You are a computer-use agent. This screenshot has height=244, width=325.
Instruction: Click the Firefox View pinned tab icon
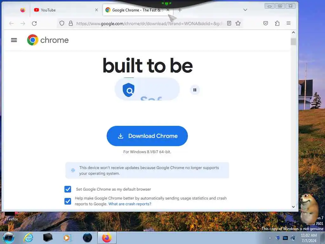(x=23, y=10)
